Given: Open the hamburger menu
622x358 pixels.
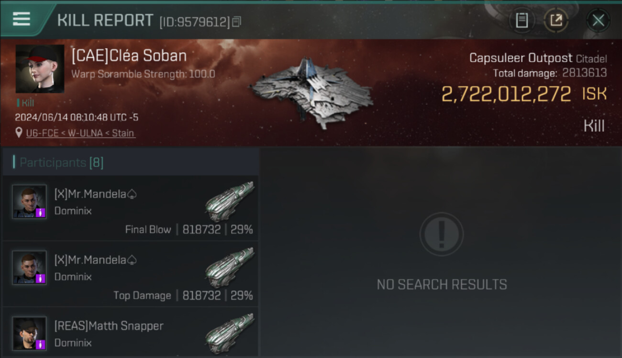Looking at the screenshot, I should click(x=22, y=19).
